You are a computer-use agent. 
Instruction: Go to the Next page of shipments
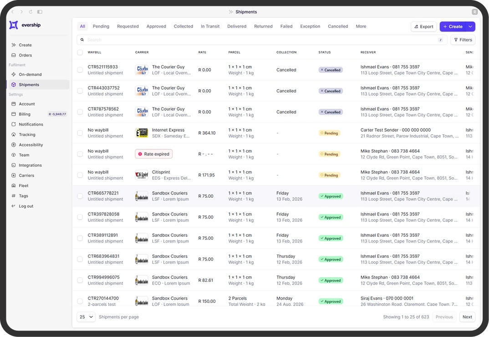click(467, 317)
